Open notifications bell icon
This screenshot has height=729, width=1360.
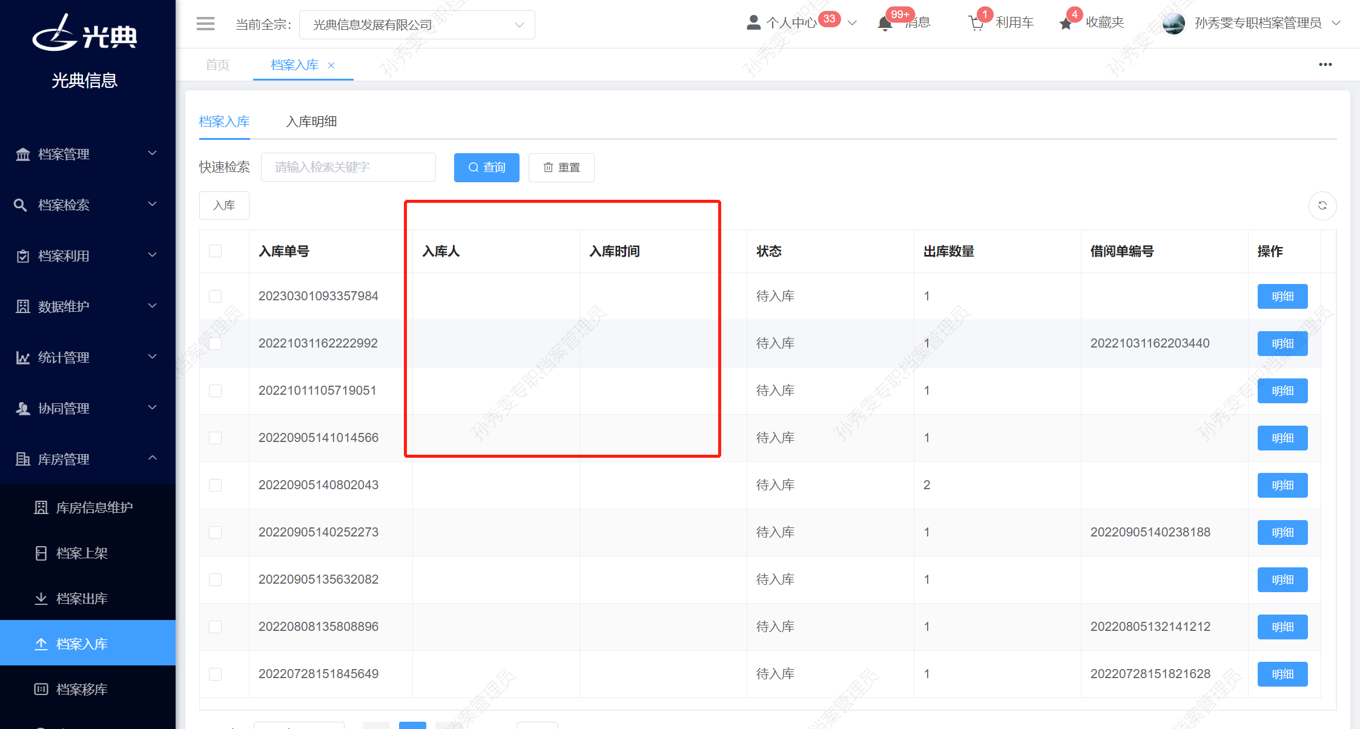885,24
